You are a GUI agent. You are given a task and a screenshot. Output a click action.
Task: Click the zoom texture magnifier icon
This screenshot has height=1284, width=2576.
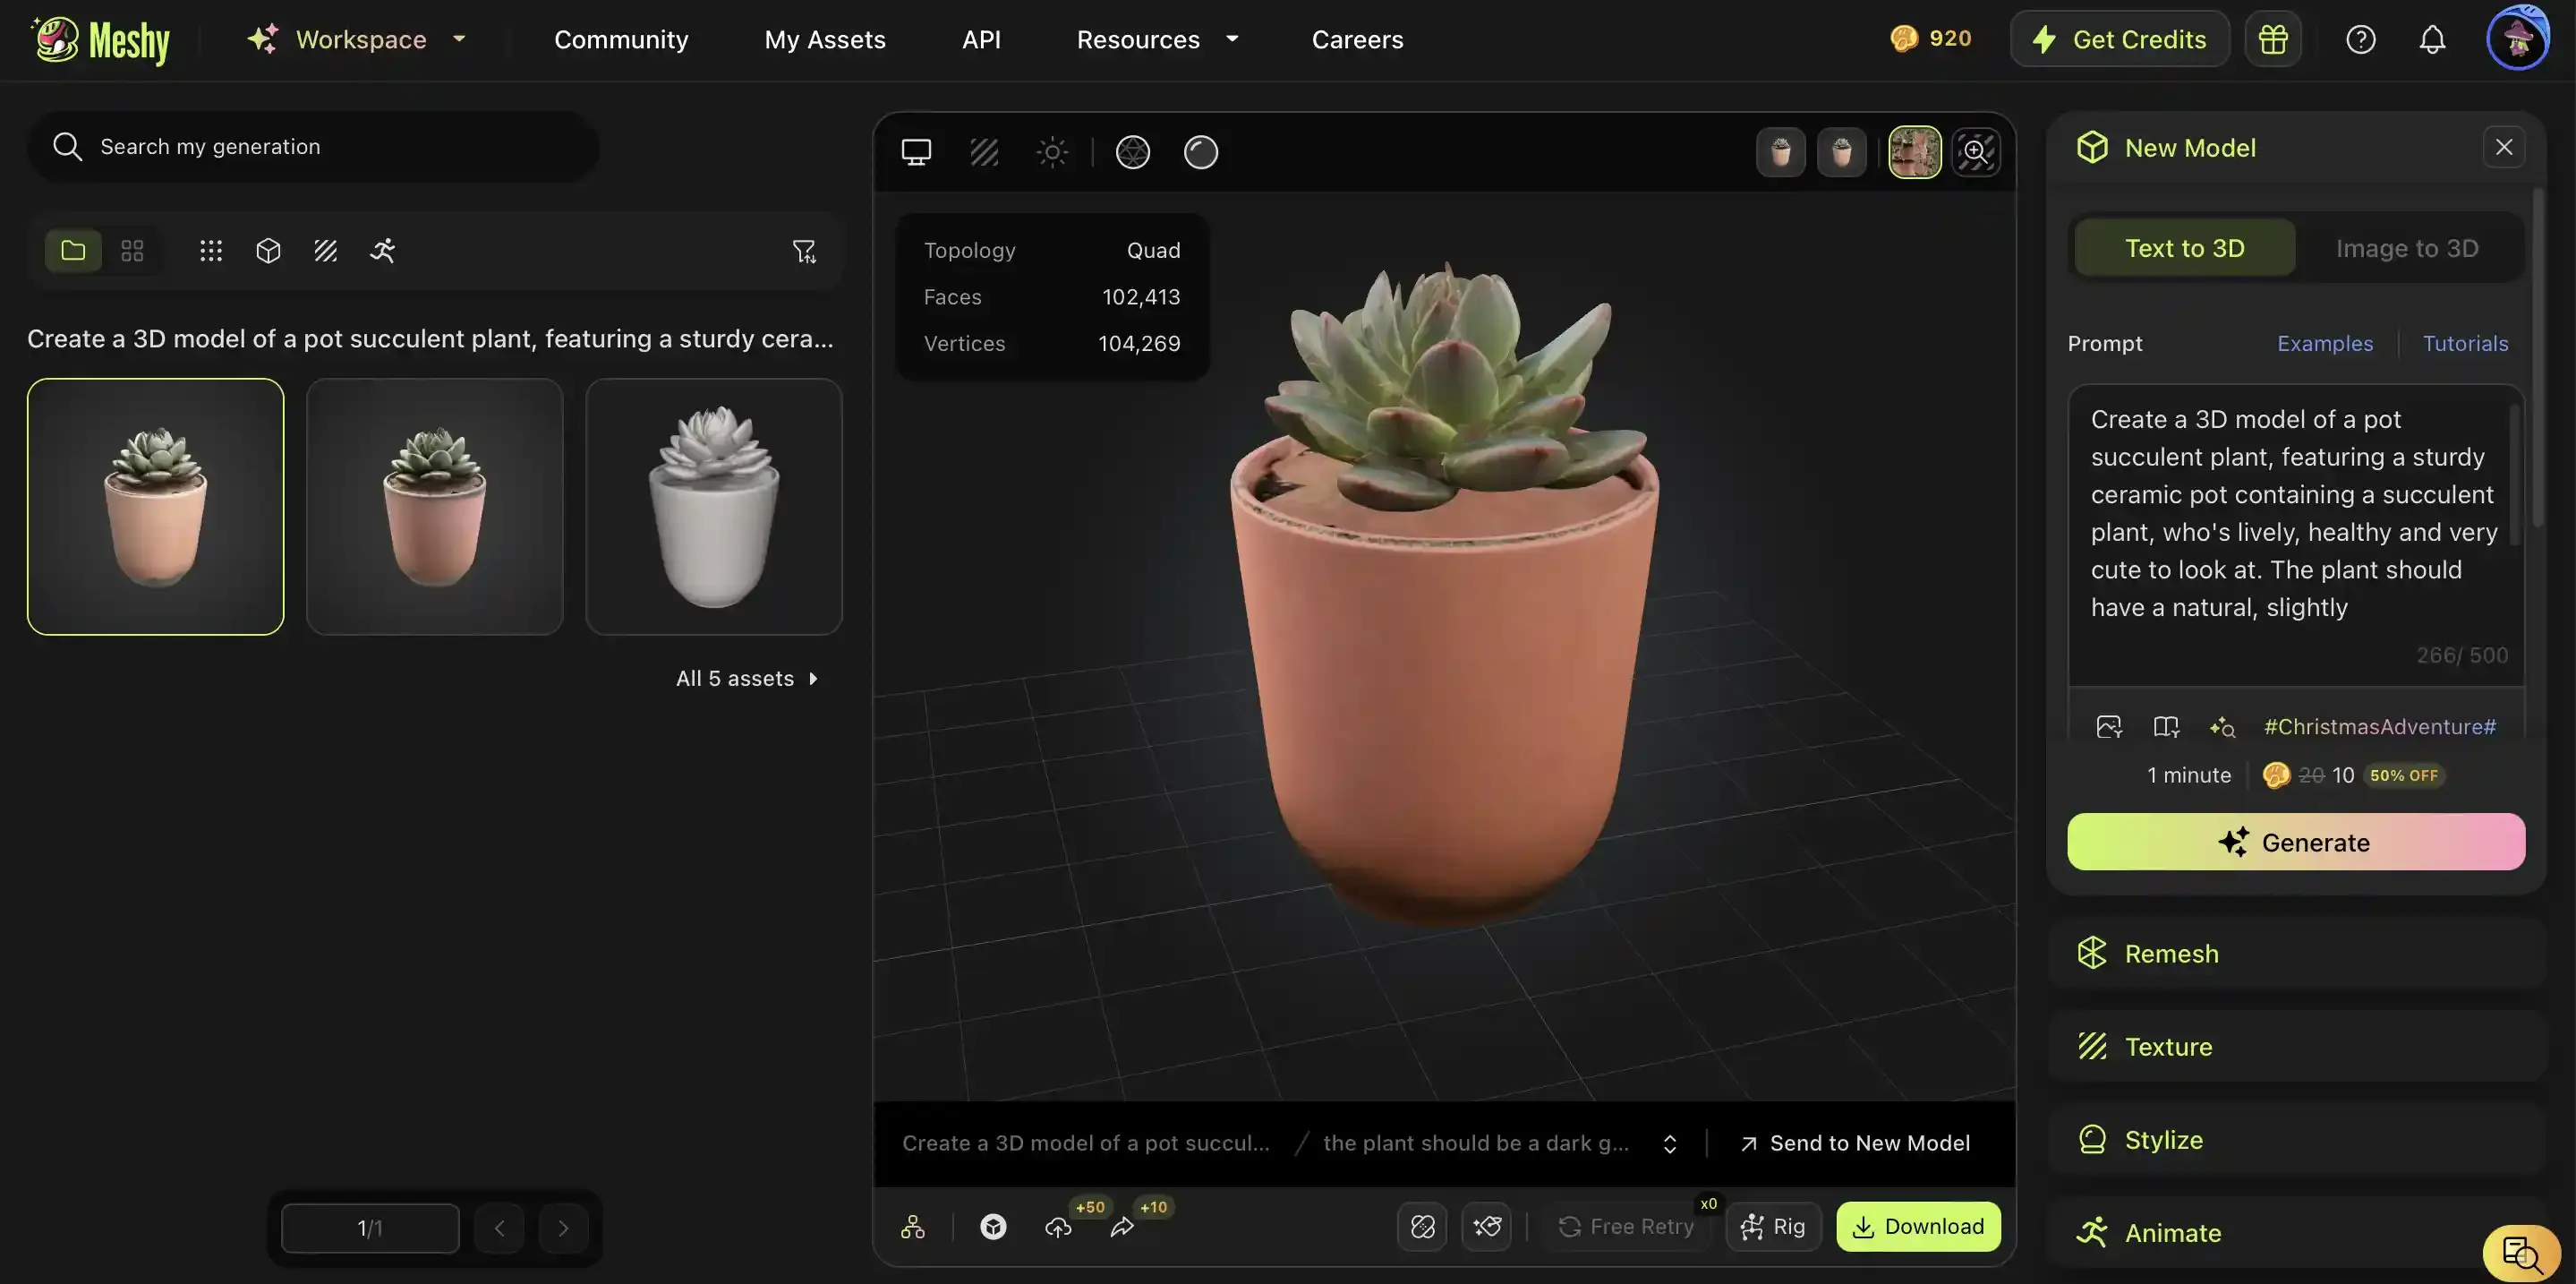pyautogui.click(x=1975, y=152)
